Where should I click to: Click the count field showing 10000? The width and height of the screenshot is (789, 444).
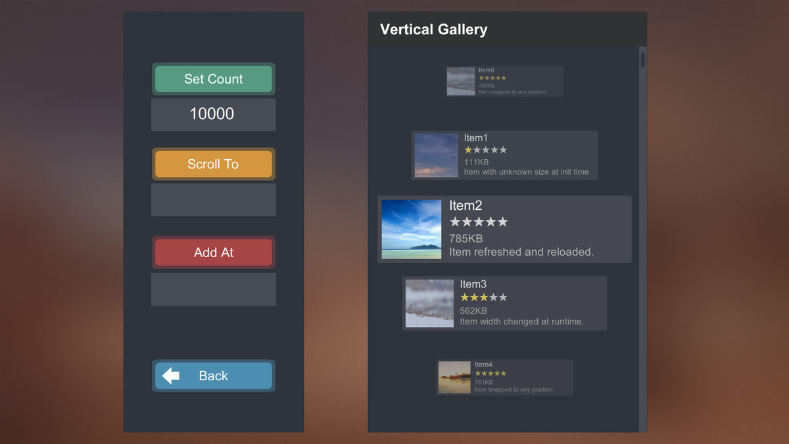[213, 114]
